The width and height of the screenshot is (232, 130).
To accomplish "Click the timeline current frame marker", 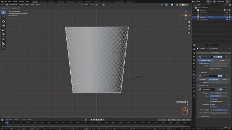I will coord(7,123).
